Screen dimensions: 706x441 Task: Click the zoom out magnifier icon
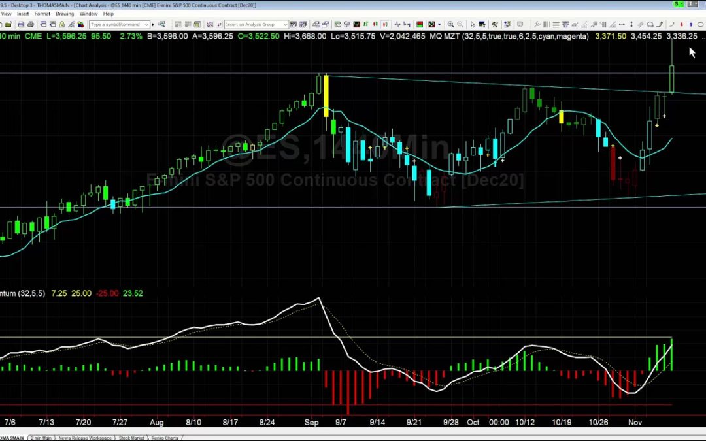coord(460,24)
